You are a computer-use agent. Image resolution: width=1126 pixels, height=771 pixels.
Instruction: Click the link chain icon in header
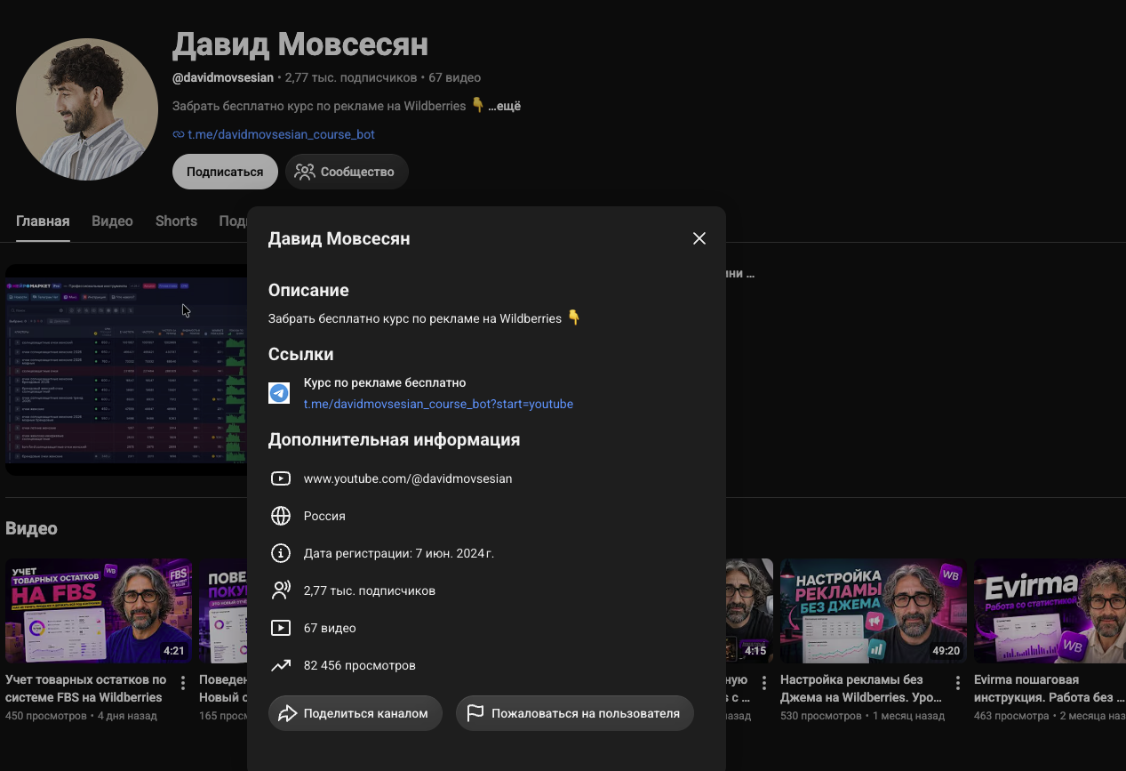179,134
